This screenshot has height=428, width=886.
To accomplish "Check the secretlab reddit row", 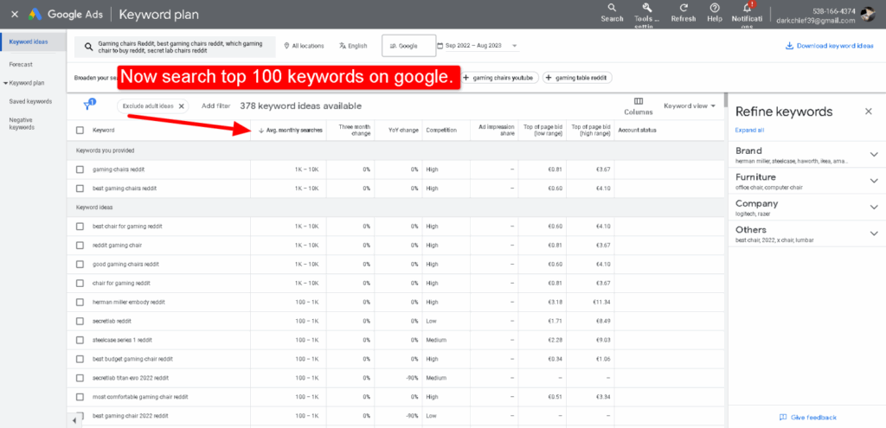I will click(80, 321).
